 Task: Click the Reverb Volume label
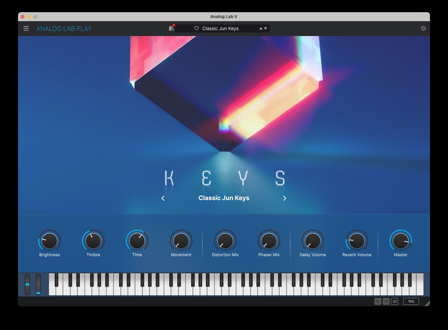[x=357, y=255]
